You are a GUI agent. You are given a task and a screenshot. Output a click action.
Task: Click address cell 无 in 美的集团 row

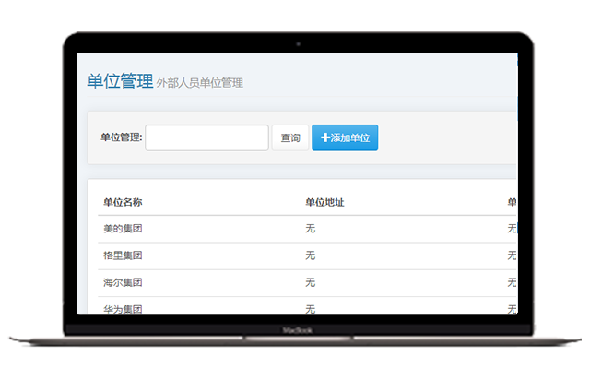(x=310, y=229)
